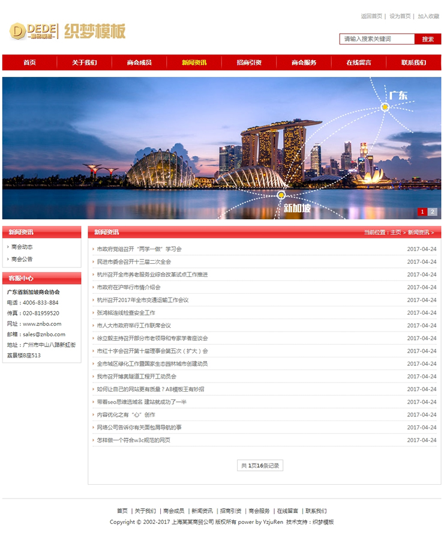This screenshot has width=444, height=534.
Task: Click the 新加坡 map marker on banner
Action: pyautogui.click(x=281, y=195)
